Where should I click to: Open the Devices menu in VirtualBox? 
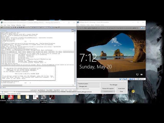97,25
